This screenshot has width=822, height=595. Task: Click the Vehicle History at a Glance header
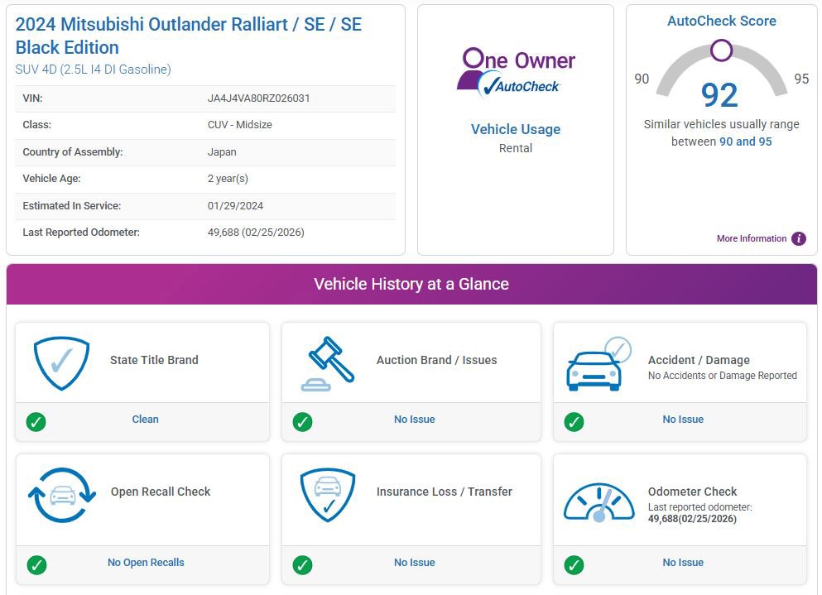(x=411, y=284)
